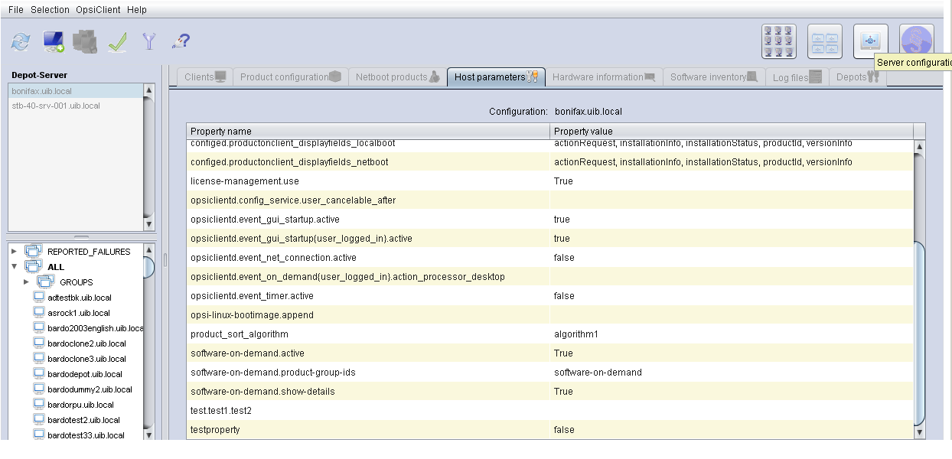Click the property table scroll-up arrow
Screen dimensions: 952x459
919,146
